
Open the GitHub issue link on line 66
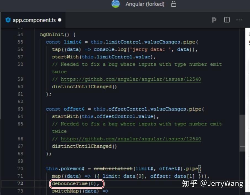click(131, 139)
